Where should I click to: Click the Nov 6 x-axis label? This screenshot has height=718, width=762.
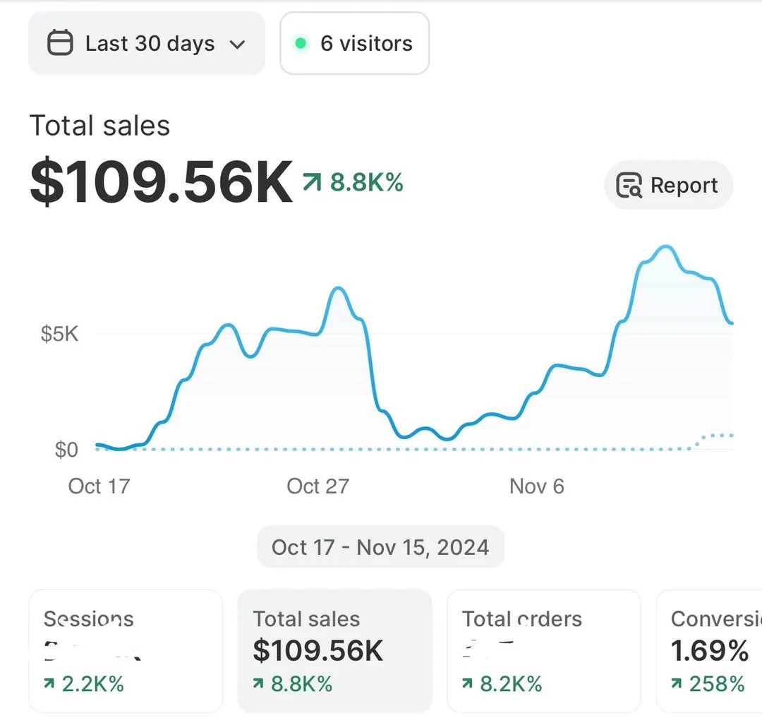(537, 486)
